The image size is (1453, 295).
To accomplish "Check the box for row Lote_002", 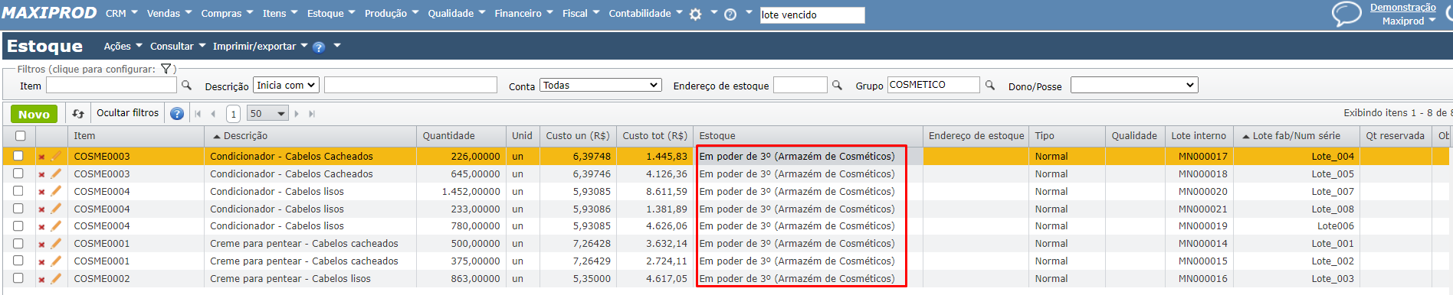I will point(18,261).
